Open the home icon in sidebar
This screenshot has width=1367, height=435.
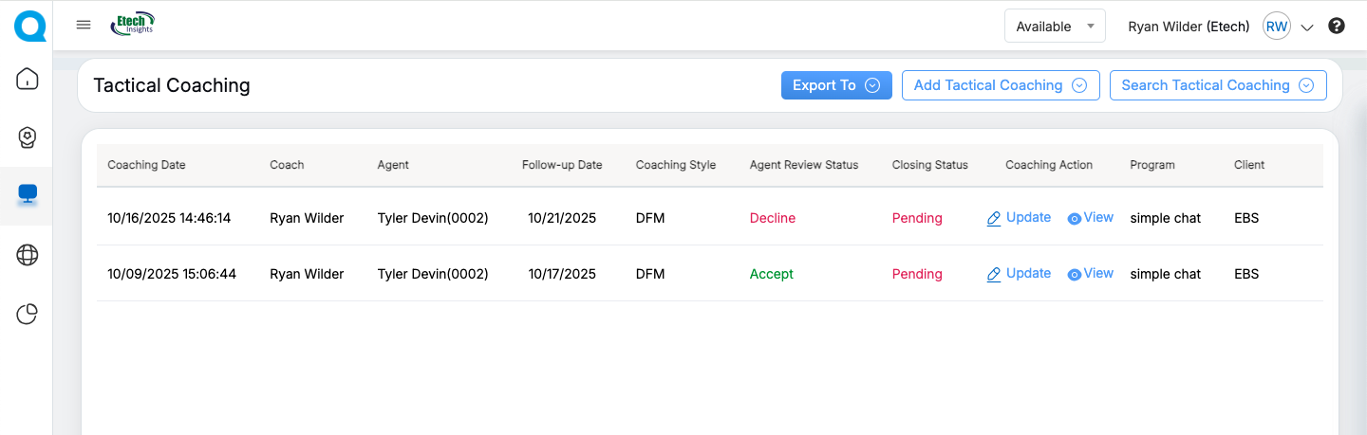pyautogui.click(x=28, y=79)
